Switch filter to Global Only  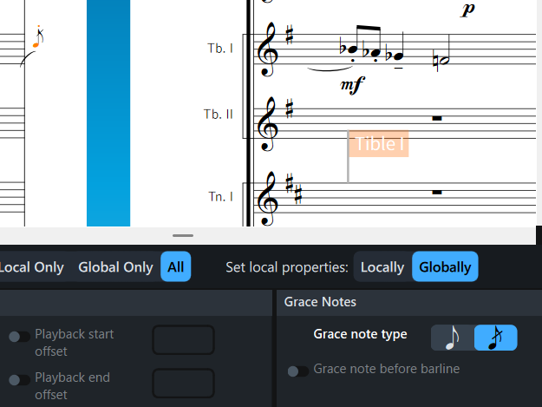click(x=115, y=267)
